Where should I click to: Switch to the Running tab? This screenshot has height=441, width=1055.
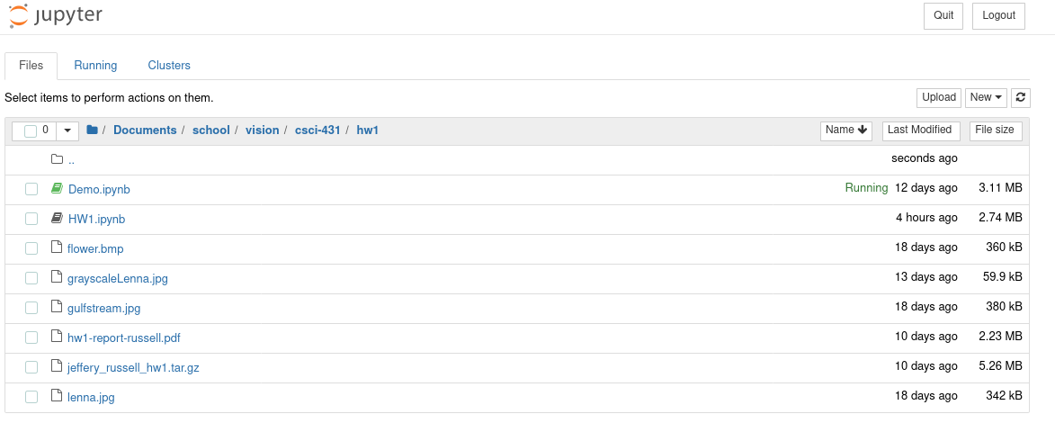pyautogui.click(x=95, y=66)
